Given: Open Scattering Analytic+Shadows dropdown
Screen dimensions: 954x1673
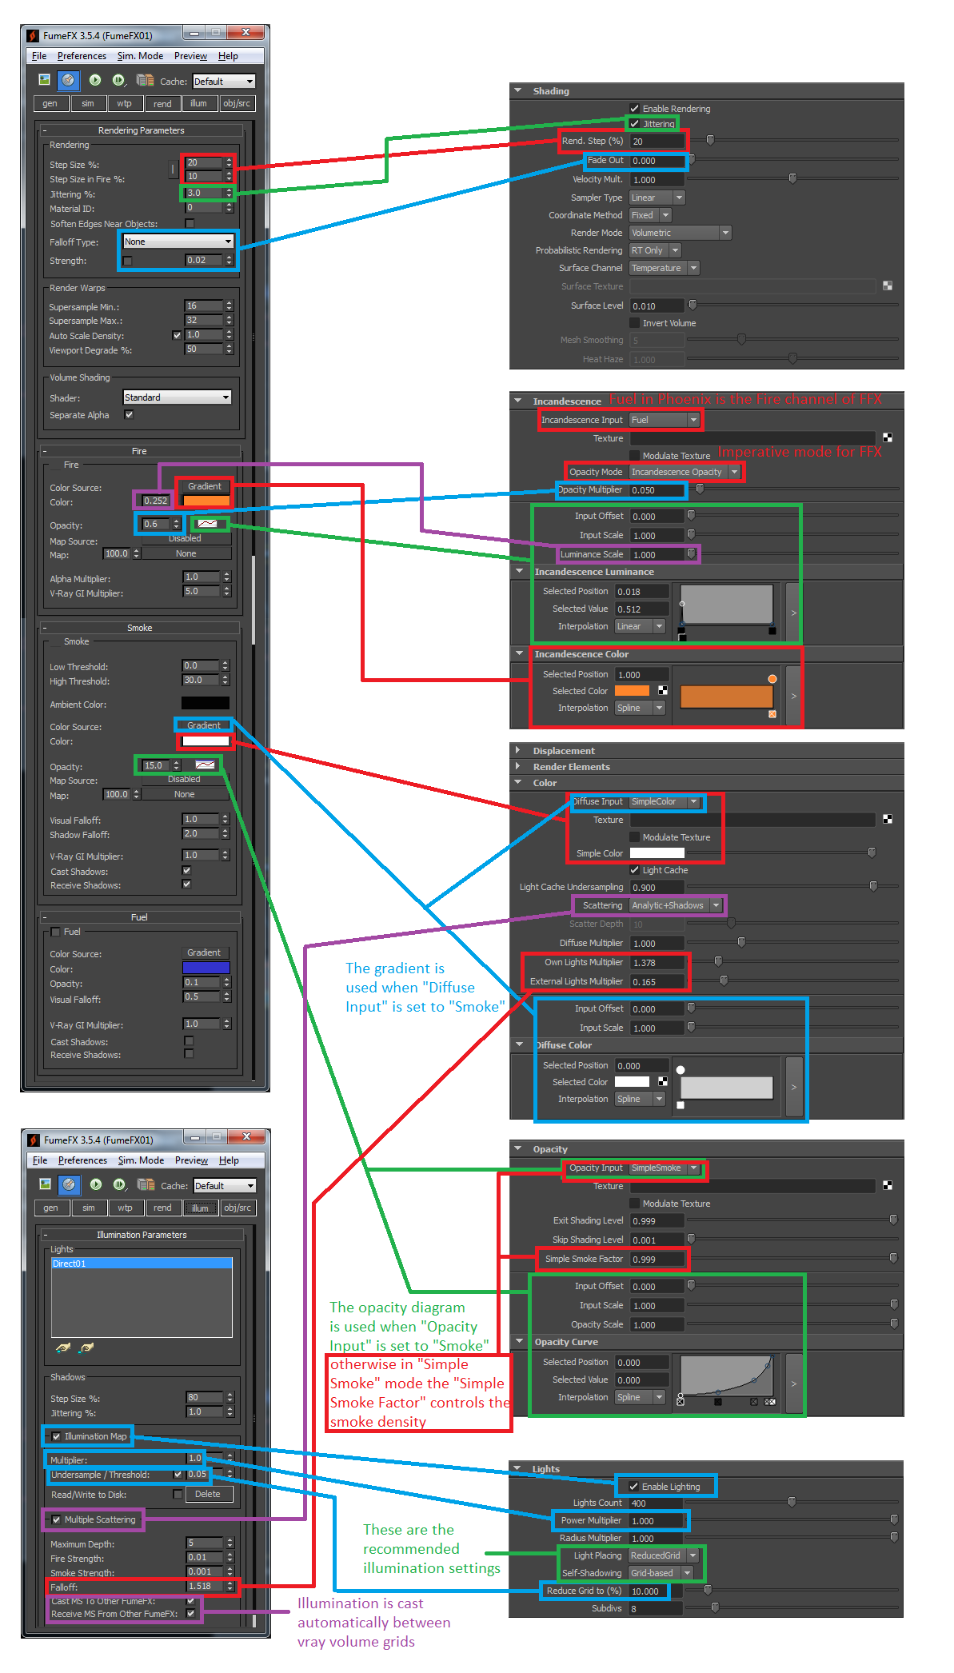Looking at the screenshot, I should 676,905.
